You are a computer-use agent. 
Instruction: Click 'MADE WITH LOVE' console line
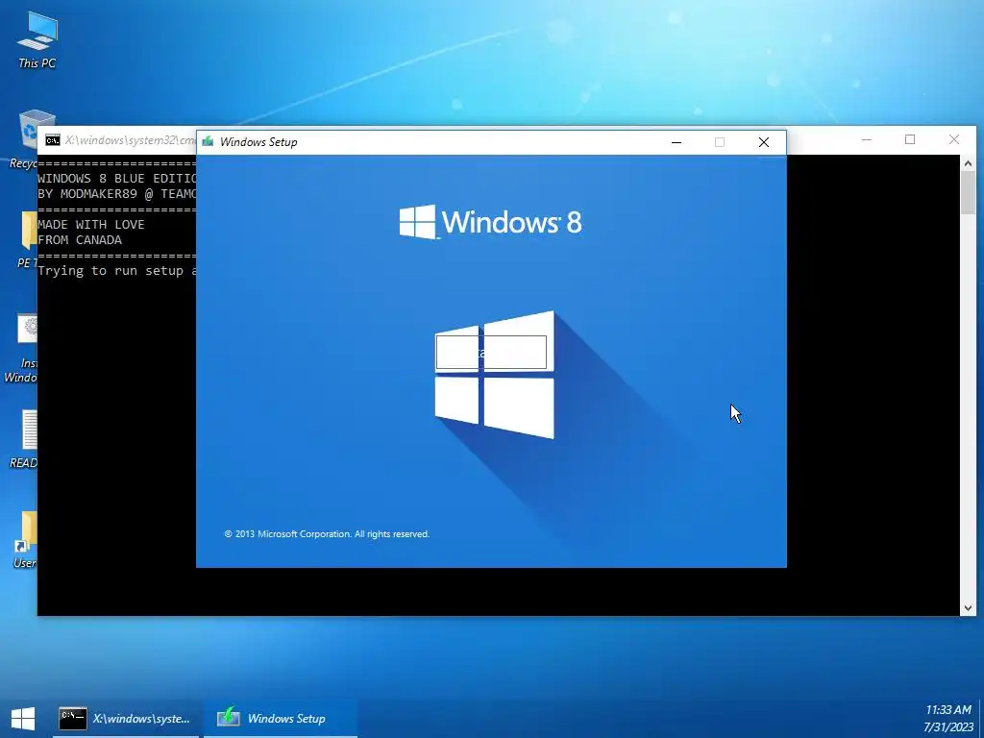[91, 225]
